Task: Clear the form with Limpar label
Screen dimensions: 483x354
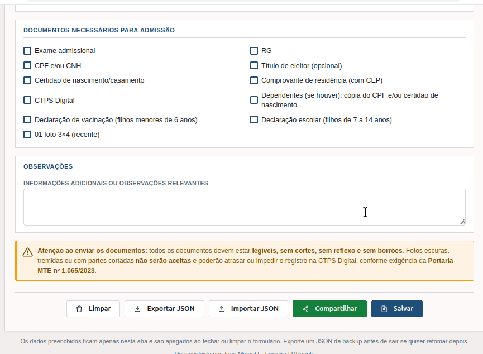Action: [100, 309]
